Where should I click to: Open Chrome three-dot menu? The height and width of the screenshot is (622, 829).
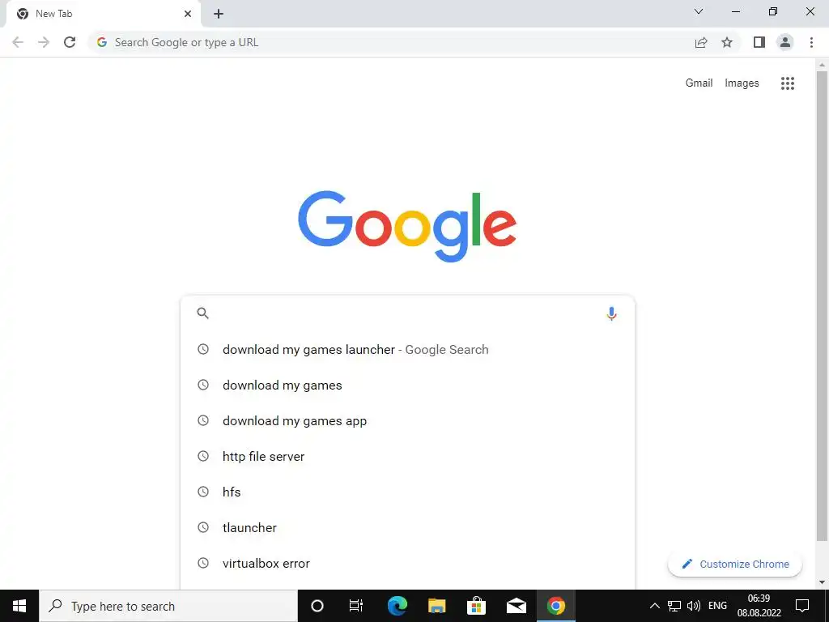click(x=811, y=42)
